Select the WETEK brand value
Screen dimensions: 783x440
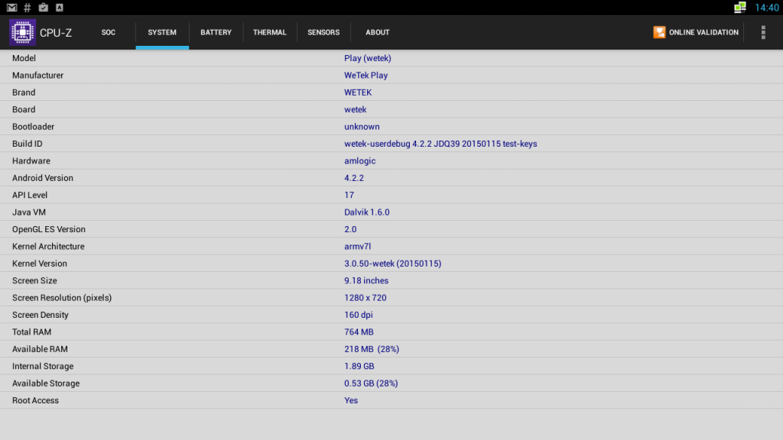pos(358,92)
